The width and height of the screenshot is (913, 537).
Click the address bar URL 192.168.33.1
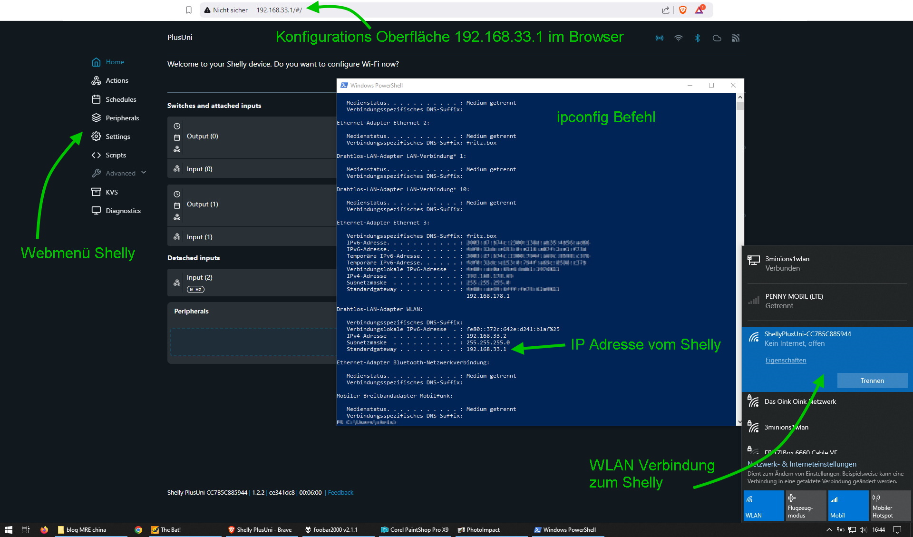coord(279,10)
